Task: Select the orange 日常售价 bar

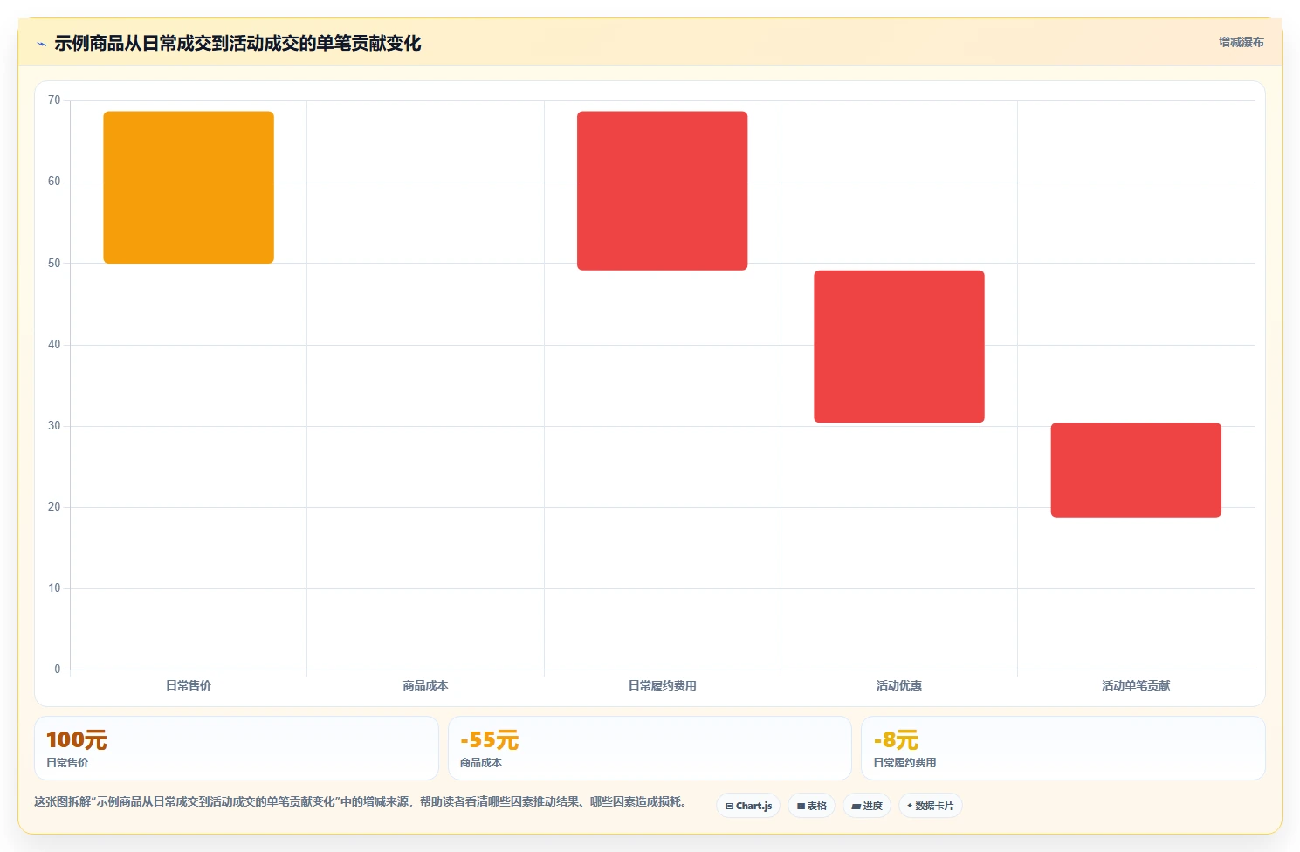Action: click(189, 187)
